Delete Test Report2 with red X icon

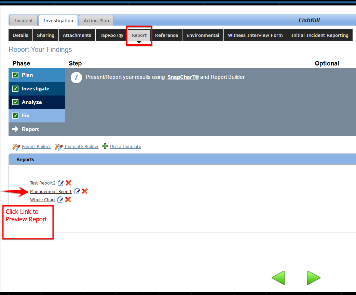pos(68,183)
